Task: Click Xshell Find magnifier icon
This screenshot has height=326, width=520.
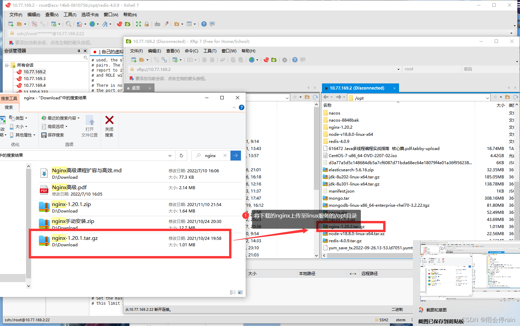Action: pyautogui.click(x=69, y=24)
